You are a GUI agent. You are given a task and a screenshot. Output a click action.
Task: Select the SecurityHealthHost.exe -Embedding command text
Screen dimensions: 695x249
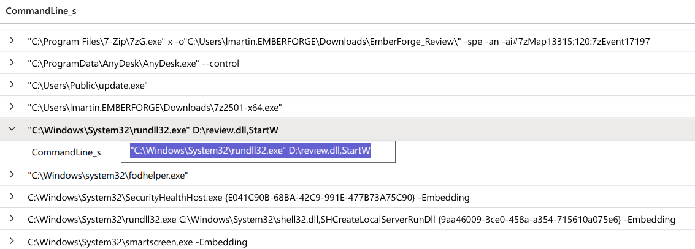[x=248, y=198]
